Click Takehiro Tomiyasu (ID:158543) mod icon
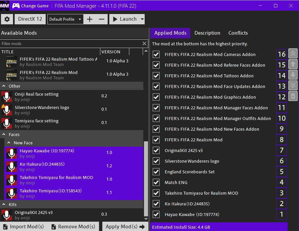 [x=12, y=193]
